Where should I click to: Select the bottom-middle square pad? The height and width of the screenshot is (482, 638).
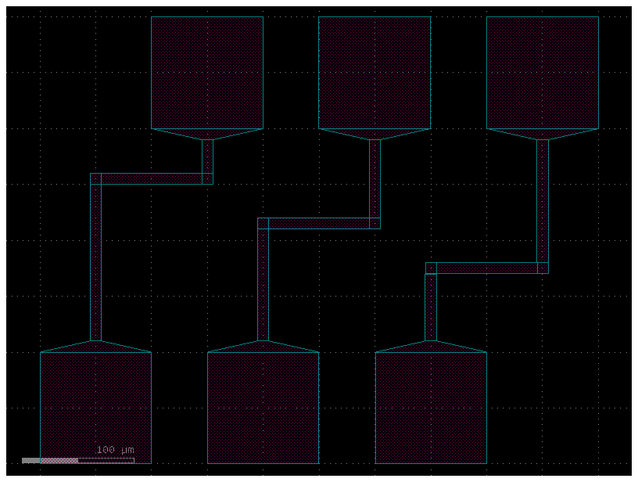click(x=263, y=408)
